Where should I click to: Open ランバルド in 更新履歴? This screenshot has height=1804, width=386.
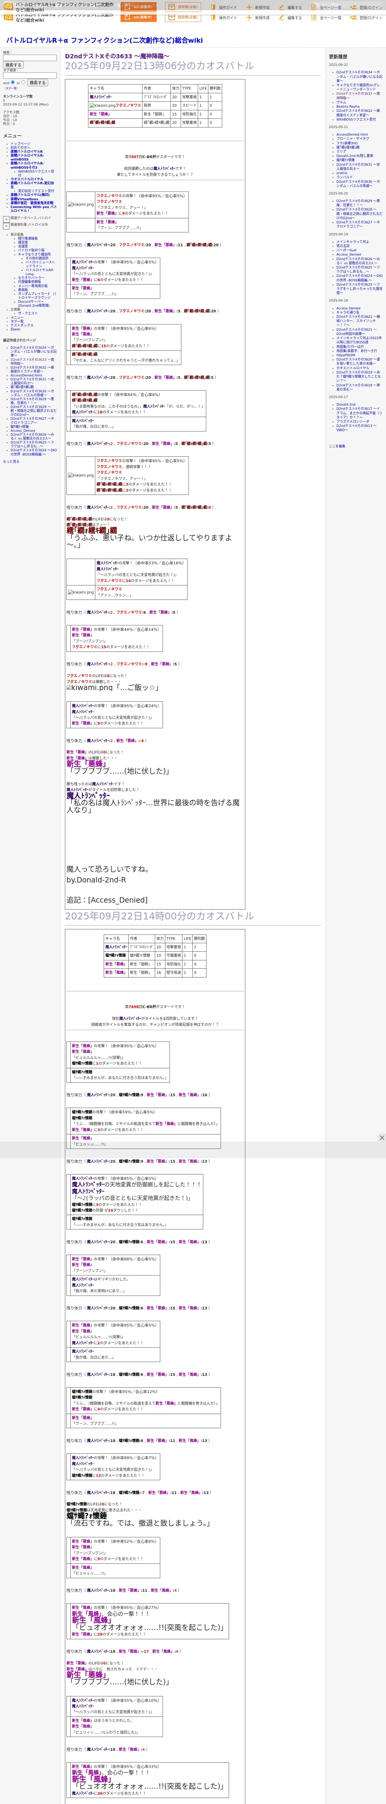click(345, 177)
